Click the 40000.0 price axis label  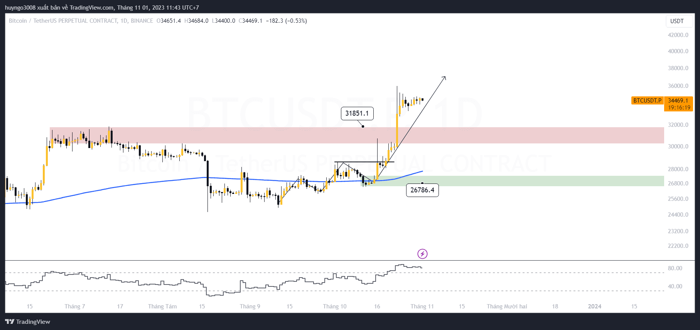coord(678,51)
